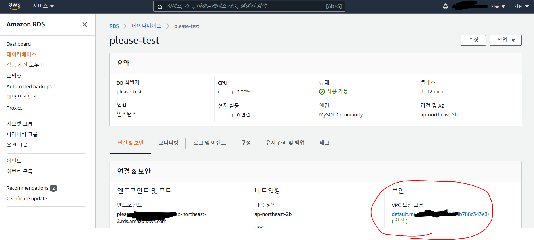Click the 사용 가능 status text
Screen dimensions: 534x240
[x=337, y=91]
